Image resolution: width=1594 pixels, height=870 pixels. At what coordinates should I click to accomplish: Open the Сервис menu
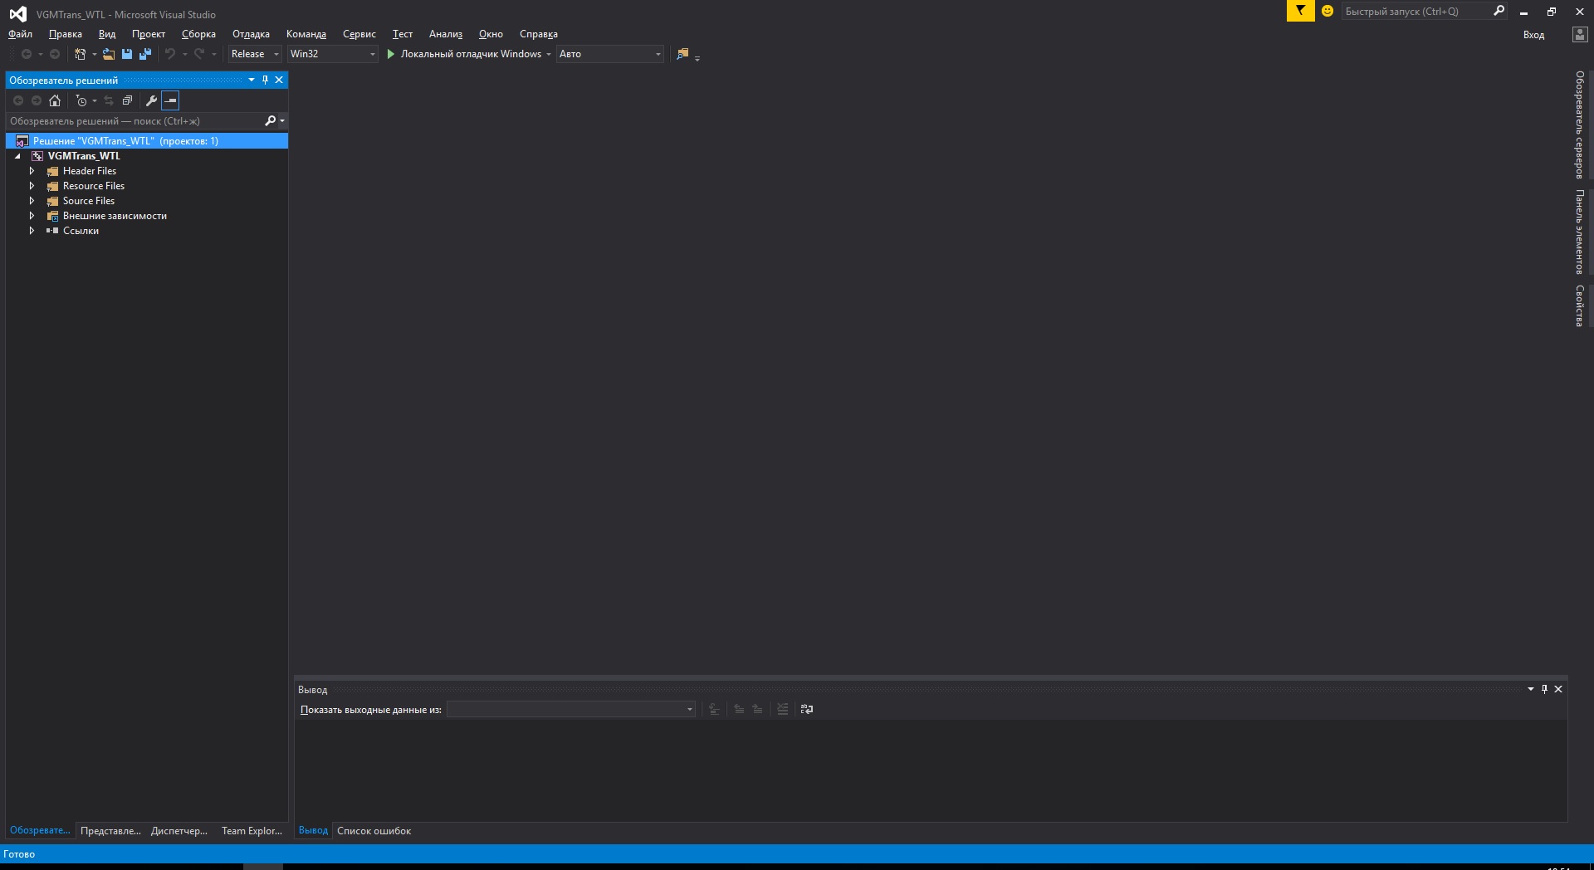coord(359,34)
